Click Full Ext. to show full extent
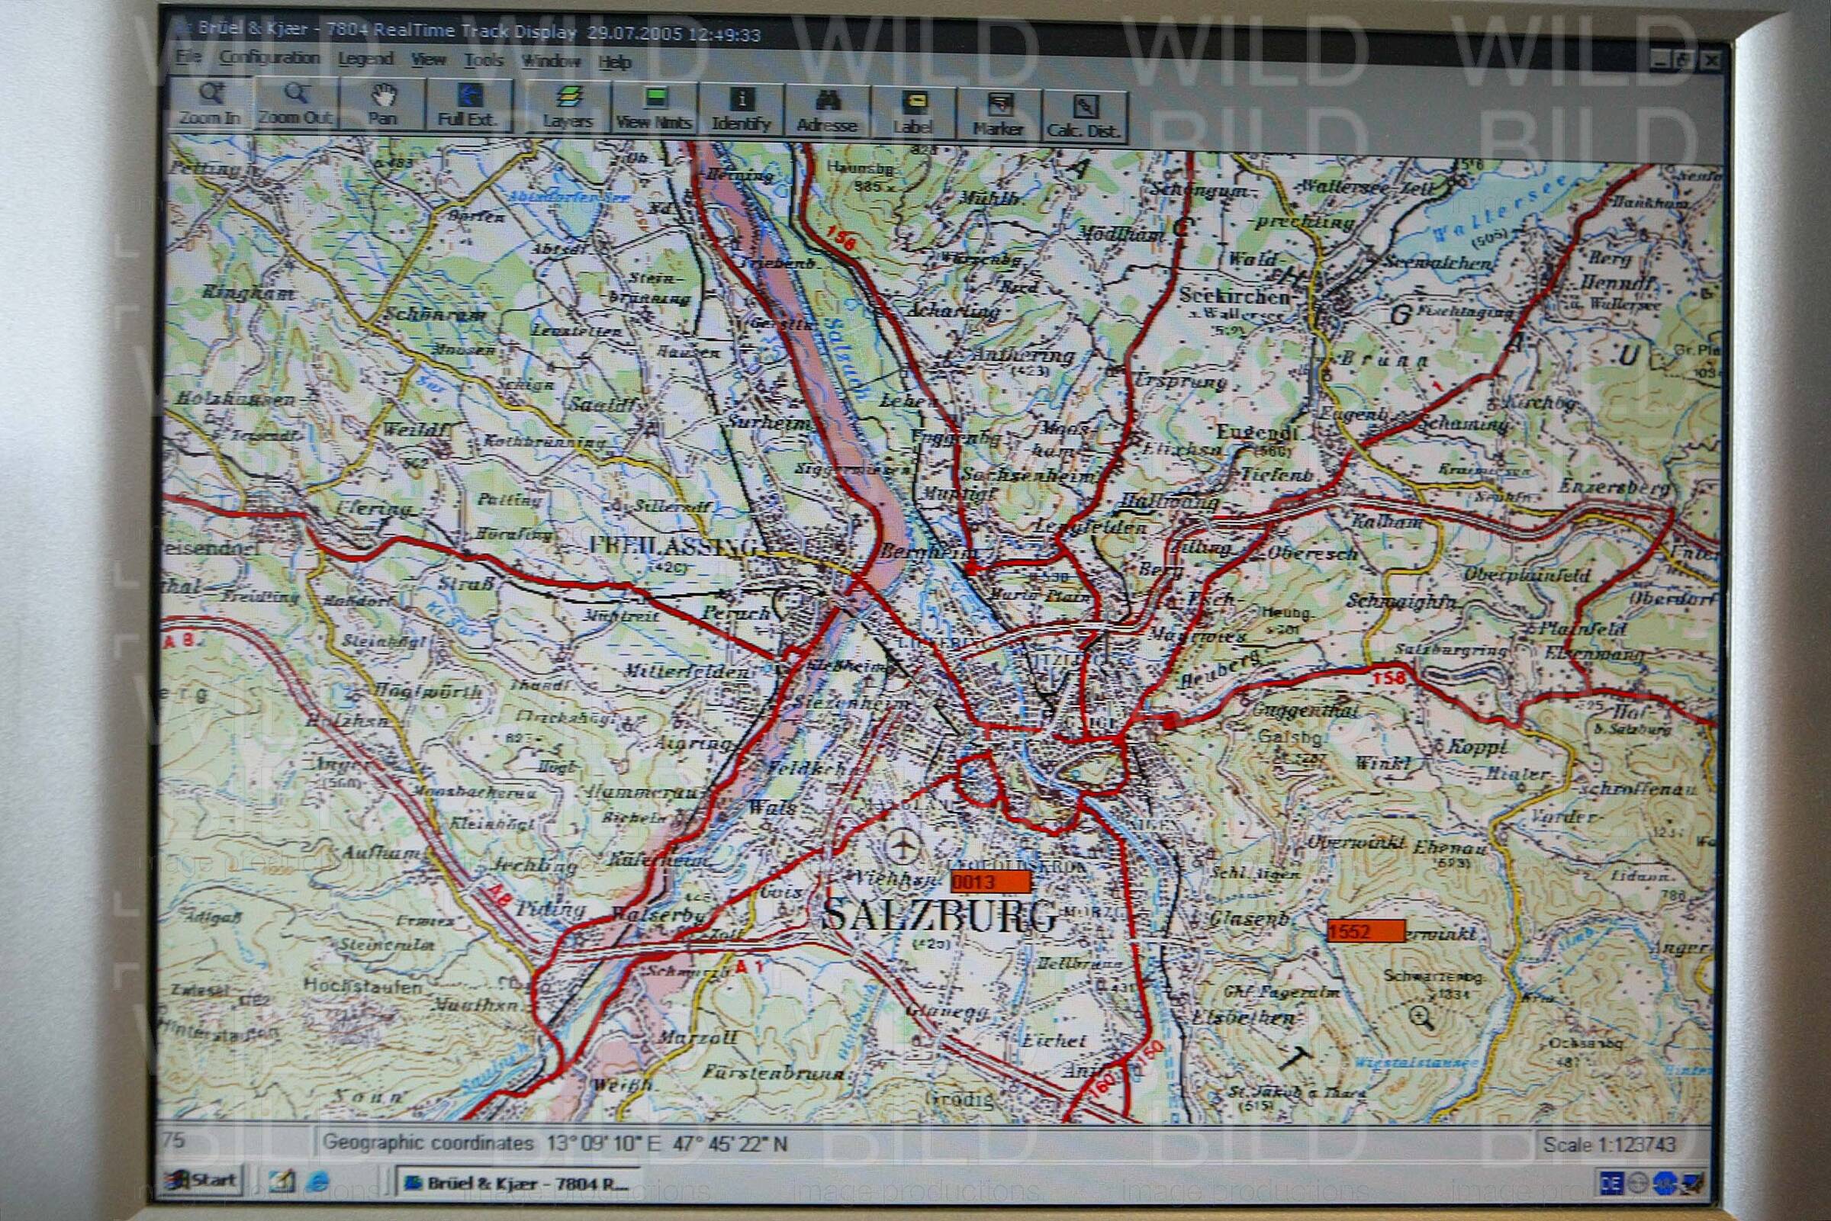This screenshot has height=1221, width=1831. click(468, 106)
